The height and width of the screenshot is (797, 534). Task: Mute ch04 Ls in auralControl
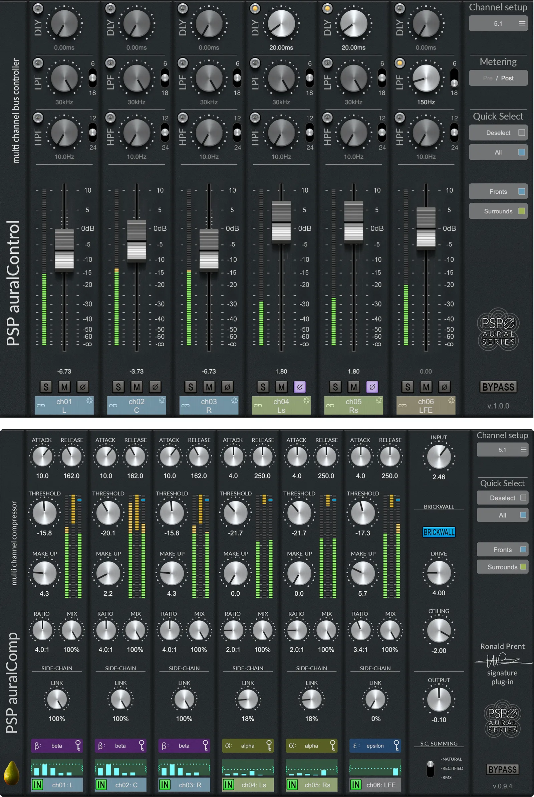(281, 387)
